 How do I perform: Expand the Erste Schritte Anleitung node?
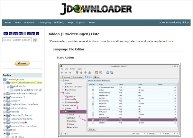pyautogui.click(x=5, y=94)
